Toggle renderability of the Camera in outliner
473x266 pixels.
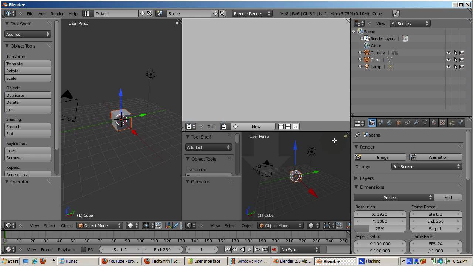[462, 53]
